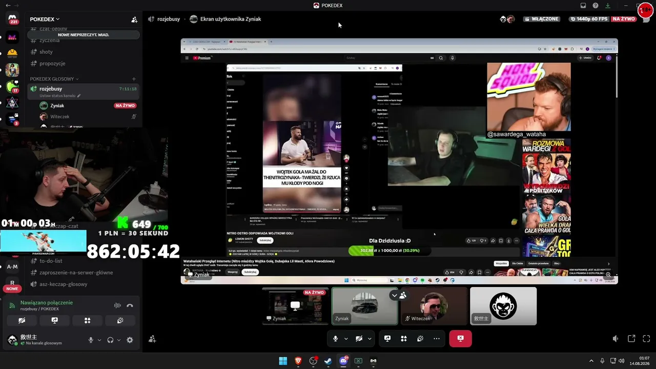Open user settings gear
The height and width of the screenshot is (369, 656).
tap(130, 340)
